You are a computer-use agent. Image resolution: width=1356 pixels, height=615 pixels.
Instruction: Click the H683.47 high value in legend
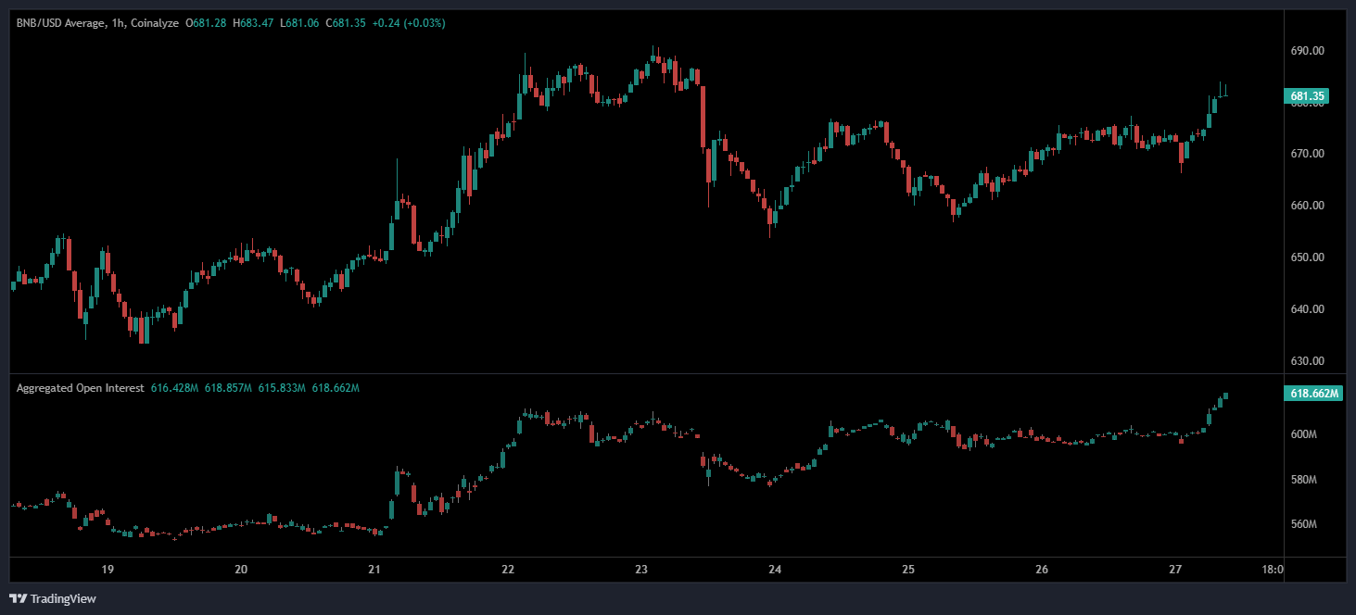[252, 23]
